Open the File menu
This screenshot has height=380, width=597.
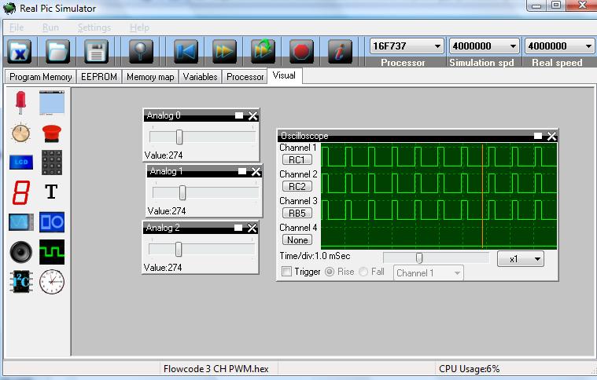point(17,27)
